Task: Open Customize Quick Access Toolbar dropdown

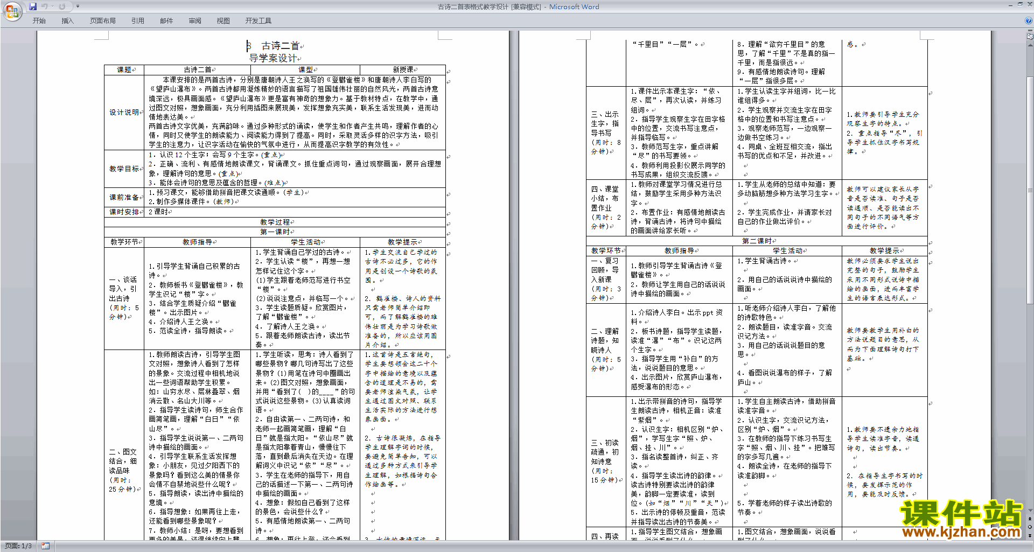Action: tap(78, 6)
